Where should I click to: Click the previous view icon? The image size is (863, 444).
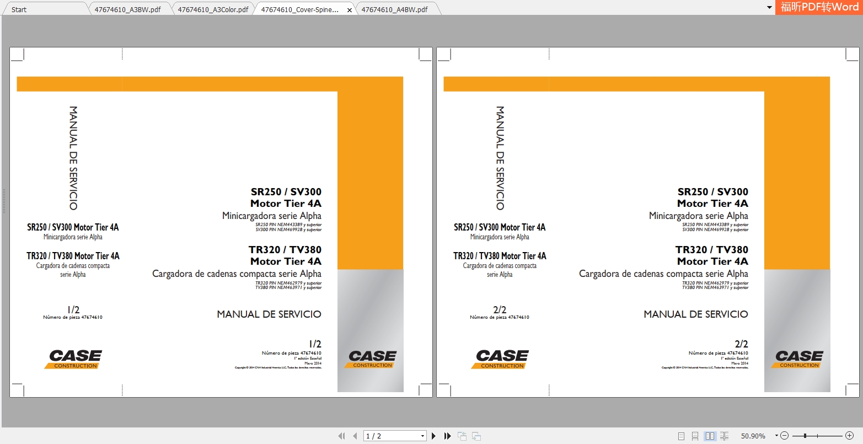pyautogui.click(x=462, y=436)
